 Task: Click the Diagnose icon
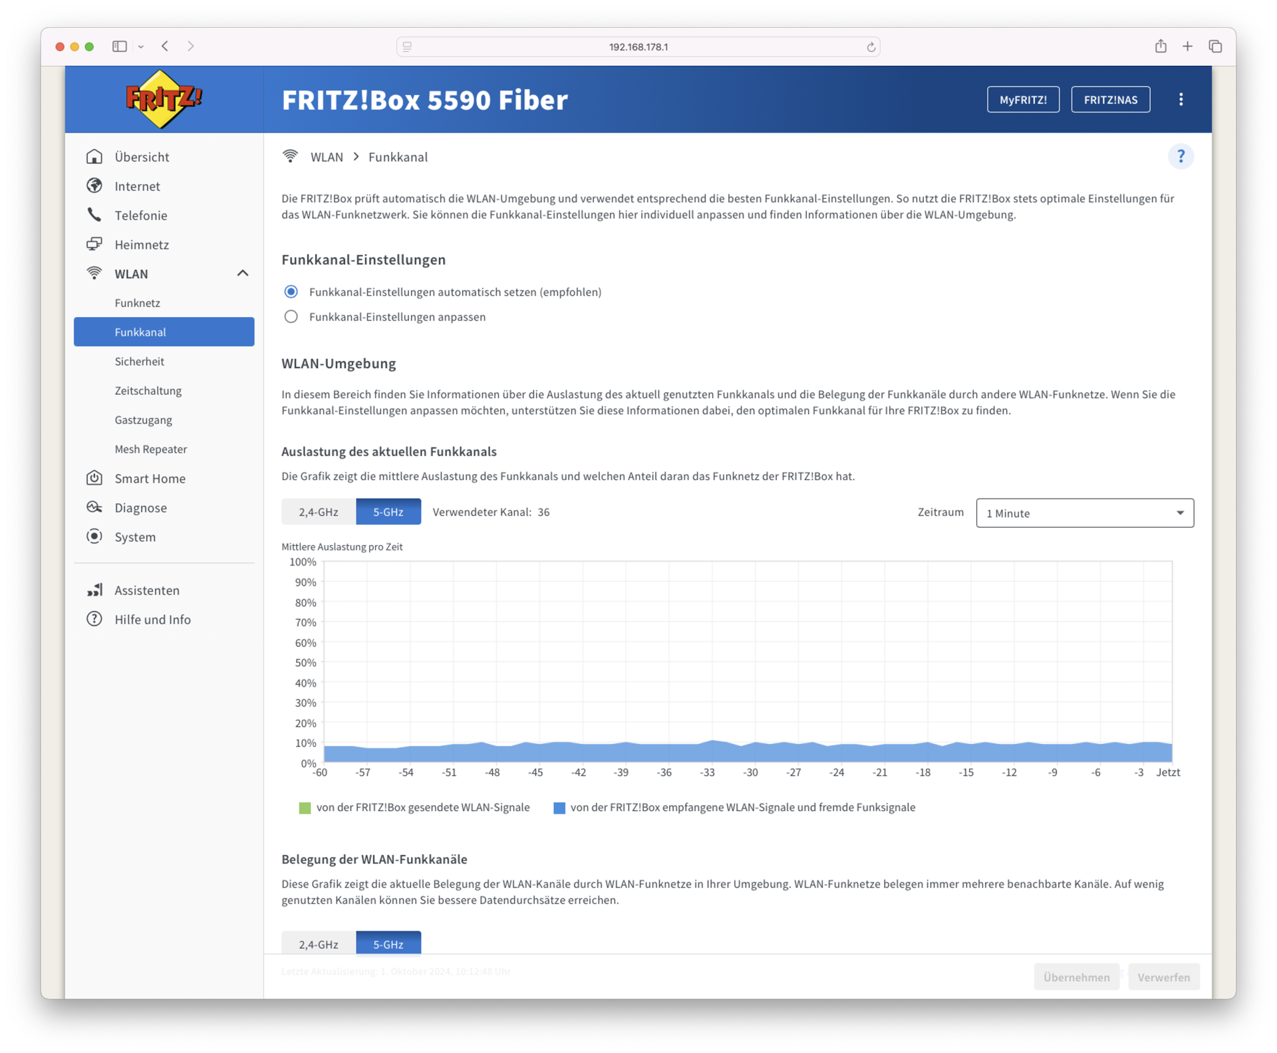pyautogui.click(x=94, y=507)
